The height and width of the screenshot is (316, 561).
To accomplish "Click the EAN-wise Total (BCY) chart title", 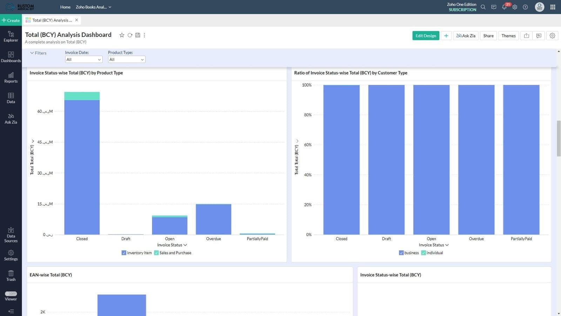I will click(x=51, y=275).
